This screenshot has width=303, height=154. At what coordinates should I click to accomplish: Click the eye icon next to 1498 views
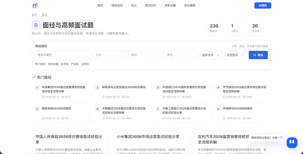[123, 118]
